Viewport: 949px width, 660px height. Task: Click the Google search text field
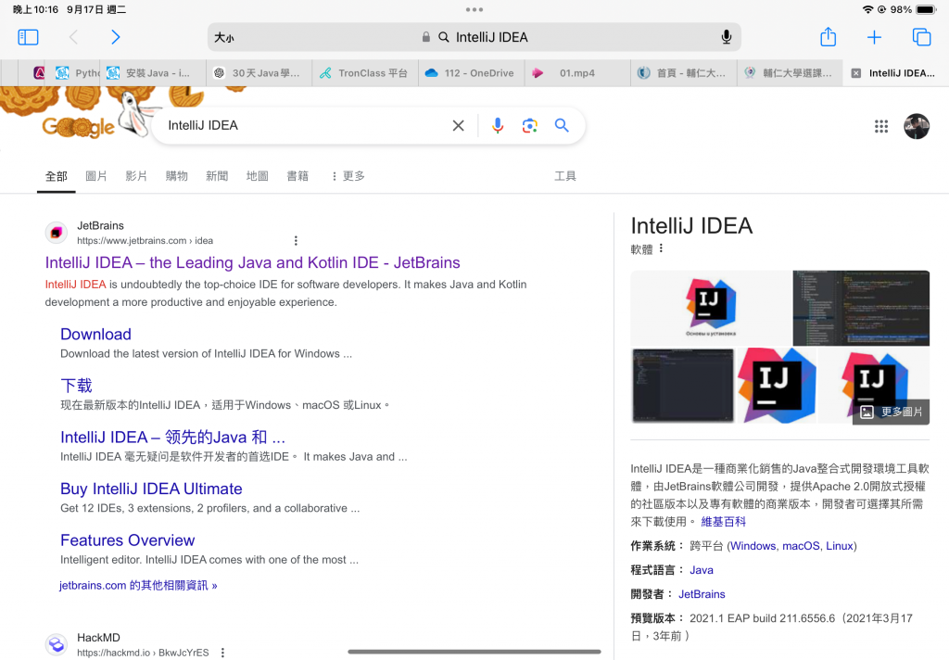306,125
